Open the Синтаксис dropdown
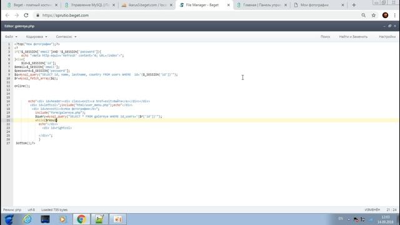The width and height of the screenshot is (400, 225). 66,37
